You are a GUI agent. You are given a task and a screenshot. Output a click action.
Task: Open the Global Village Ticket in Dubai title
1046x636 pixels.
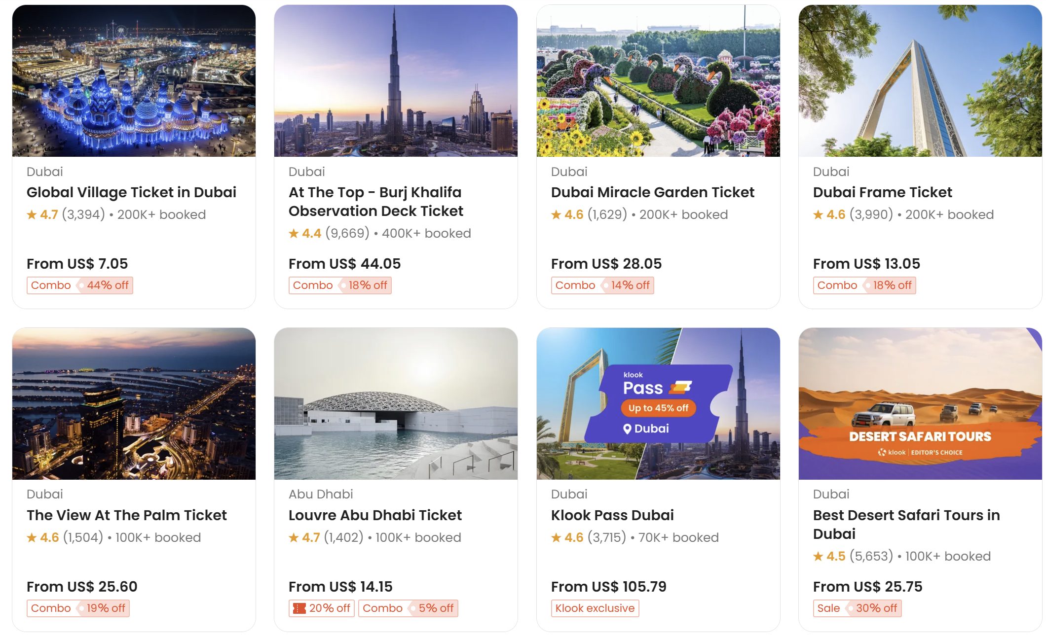pos(131,192)
